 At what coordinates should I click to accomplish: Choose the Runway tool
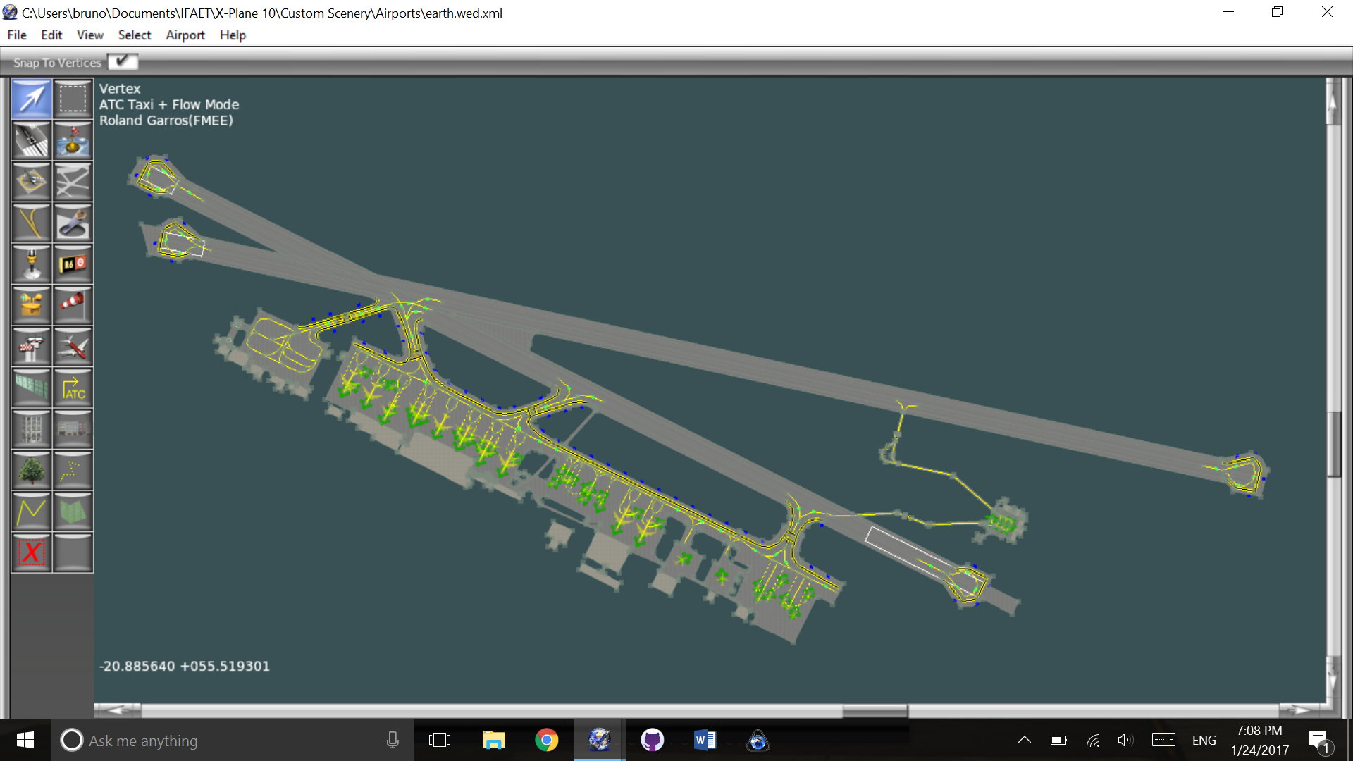[32, 140]
